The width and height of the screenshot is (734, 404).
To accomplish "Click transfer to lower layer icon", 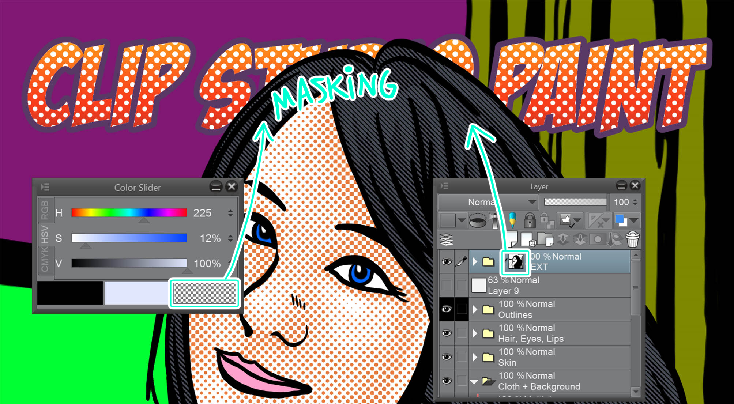I will point(563,239).
